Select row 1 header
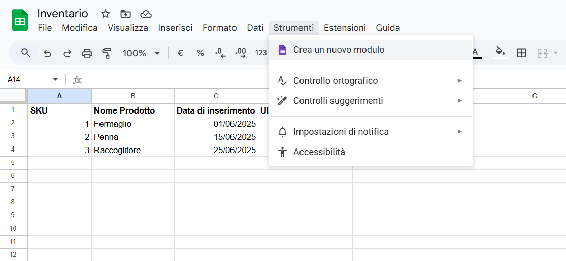The image size is (566, 261). click(13, 110)
